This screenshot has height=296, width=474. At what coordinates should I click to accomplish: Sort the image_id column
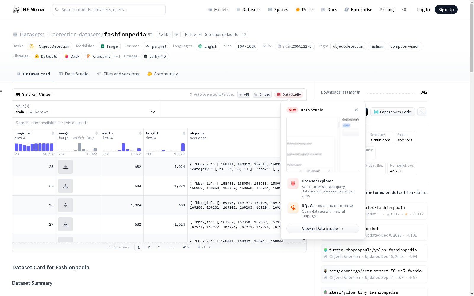pos(53,133)
